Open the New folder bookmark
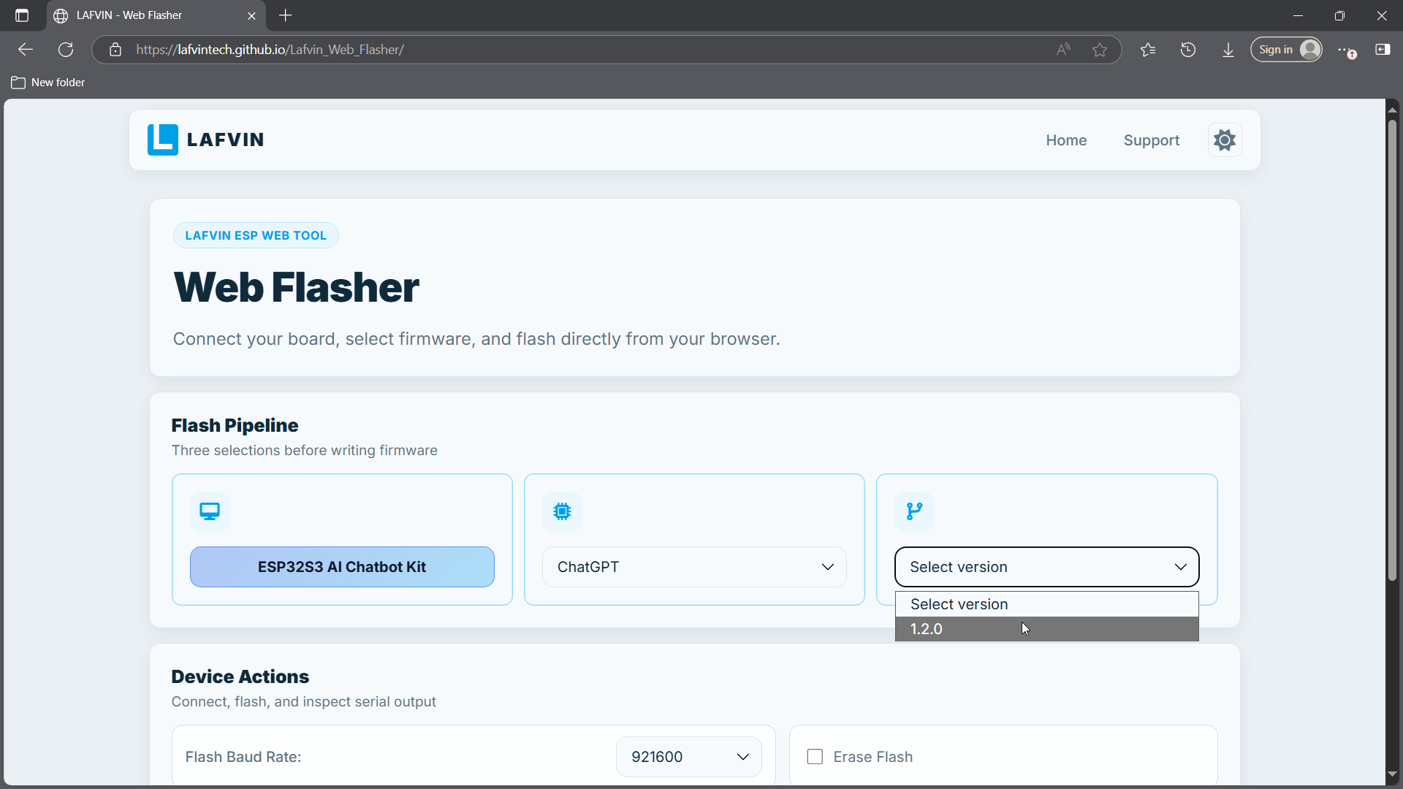Viewport: 1403px width, 789px height. click(x=48, y=83)
